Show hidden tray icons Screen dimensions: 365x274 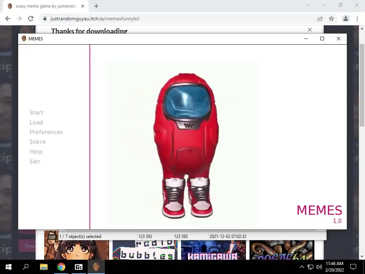302,267
